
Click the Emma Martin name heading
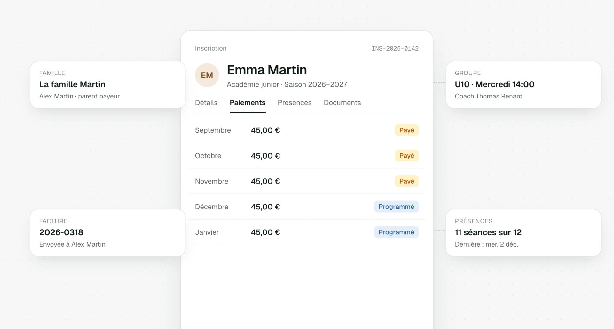point(267,70)
